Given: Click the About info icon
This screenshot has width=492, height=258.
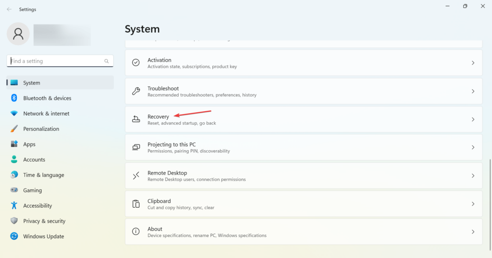Looking at the screenshot, I should click(136, 232).
